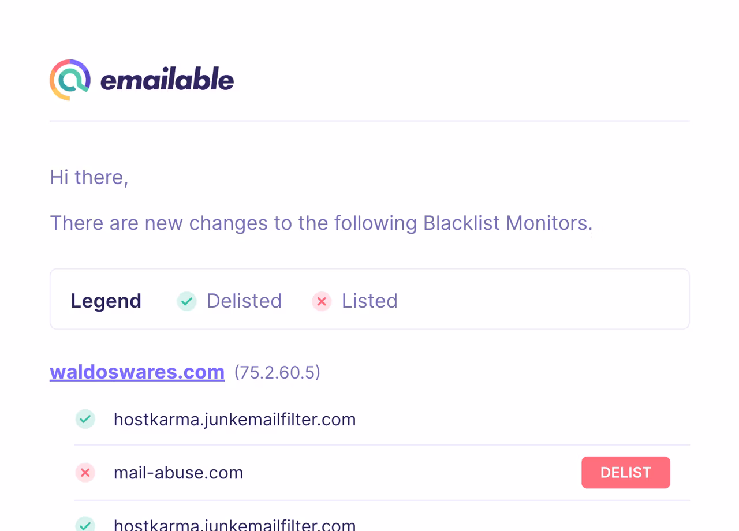Click the Legend label in the legend card
The width and height of the screenshot is (739, 531).
(106, 301)
